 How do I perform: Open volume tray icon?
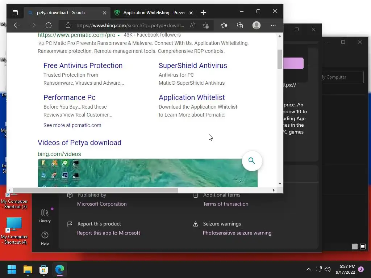328,269
